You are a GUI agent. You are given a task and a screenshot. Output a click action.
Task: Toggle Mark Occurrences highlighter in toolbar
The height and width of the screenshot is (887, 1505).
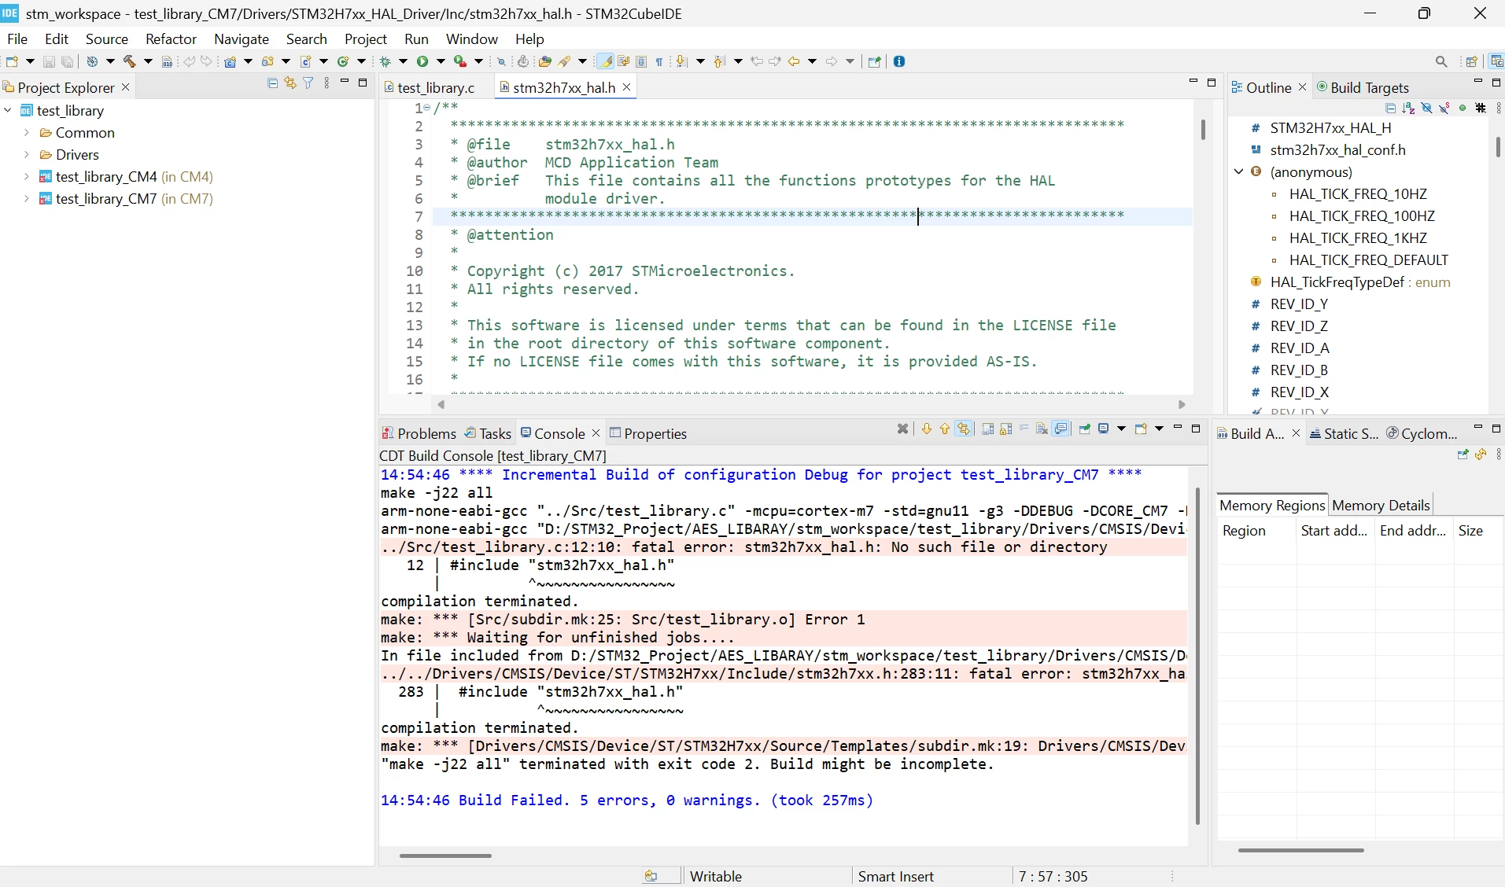coord(605,61)
